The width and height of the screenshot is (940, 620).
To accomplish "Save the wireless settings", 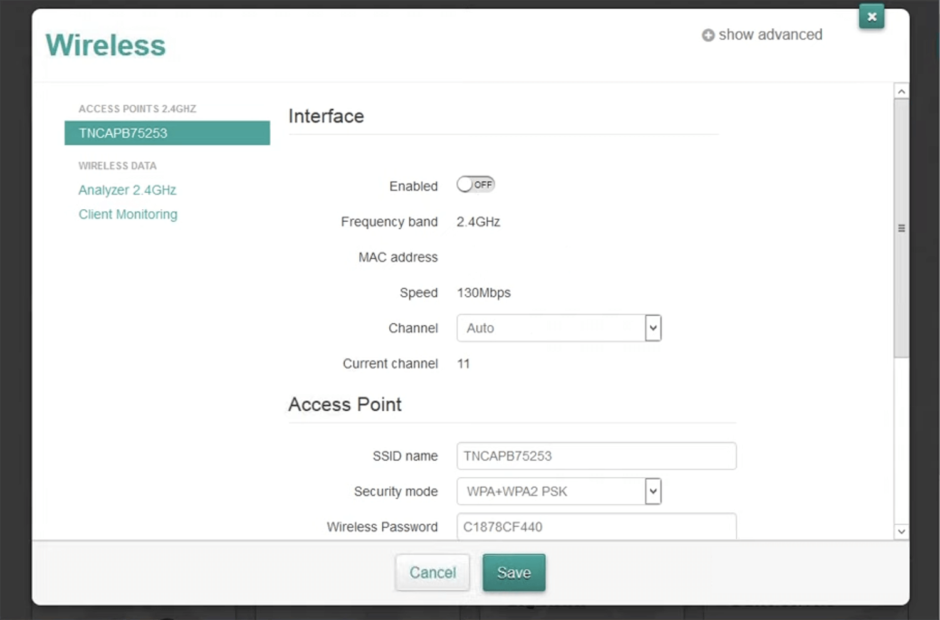I will pyautogui.click(x=514, y=572).
